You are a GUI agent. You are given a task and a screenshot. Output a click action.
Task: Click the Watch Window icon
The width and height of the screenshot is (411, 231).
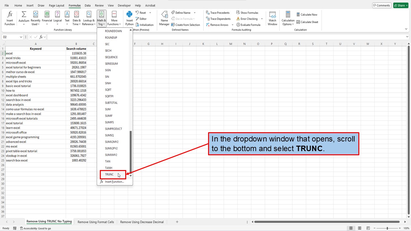(272, 18)
